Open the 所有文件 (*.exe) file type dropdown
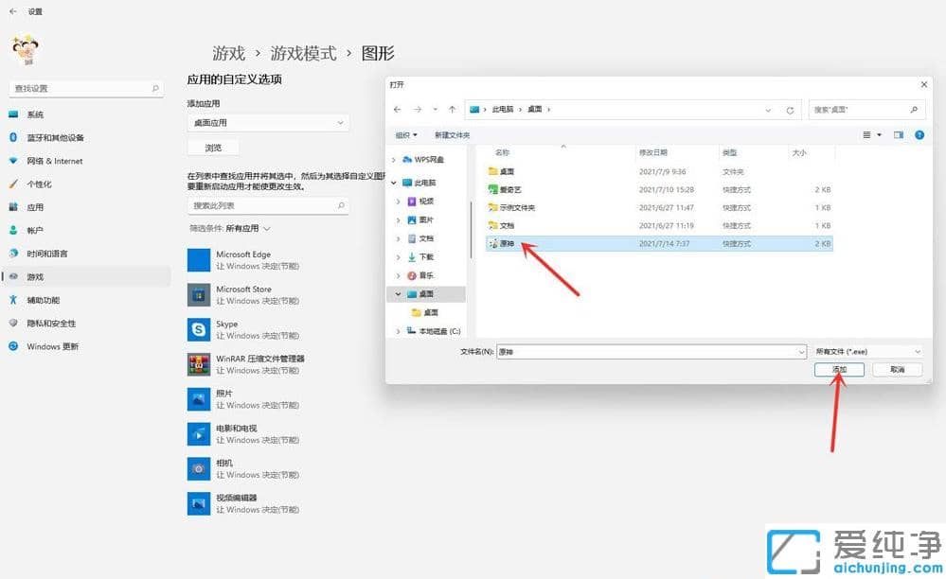This screenshot has width=946, height=579. click(865, 351)
